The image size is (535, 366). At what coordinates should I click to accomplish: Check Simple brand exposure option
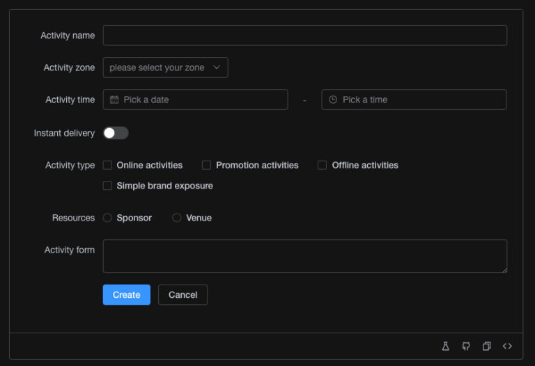(108, 186)
